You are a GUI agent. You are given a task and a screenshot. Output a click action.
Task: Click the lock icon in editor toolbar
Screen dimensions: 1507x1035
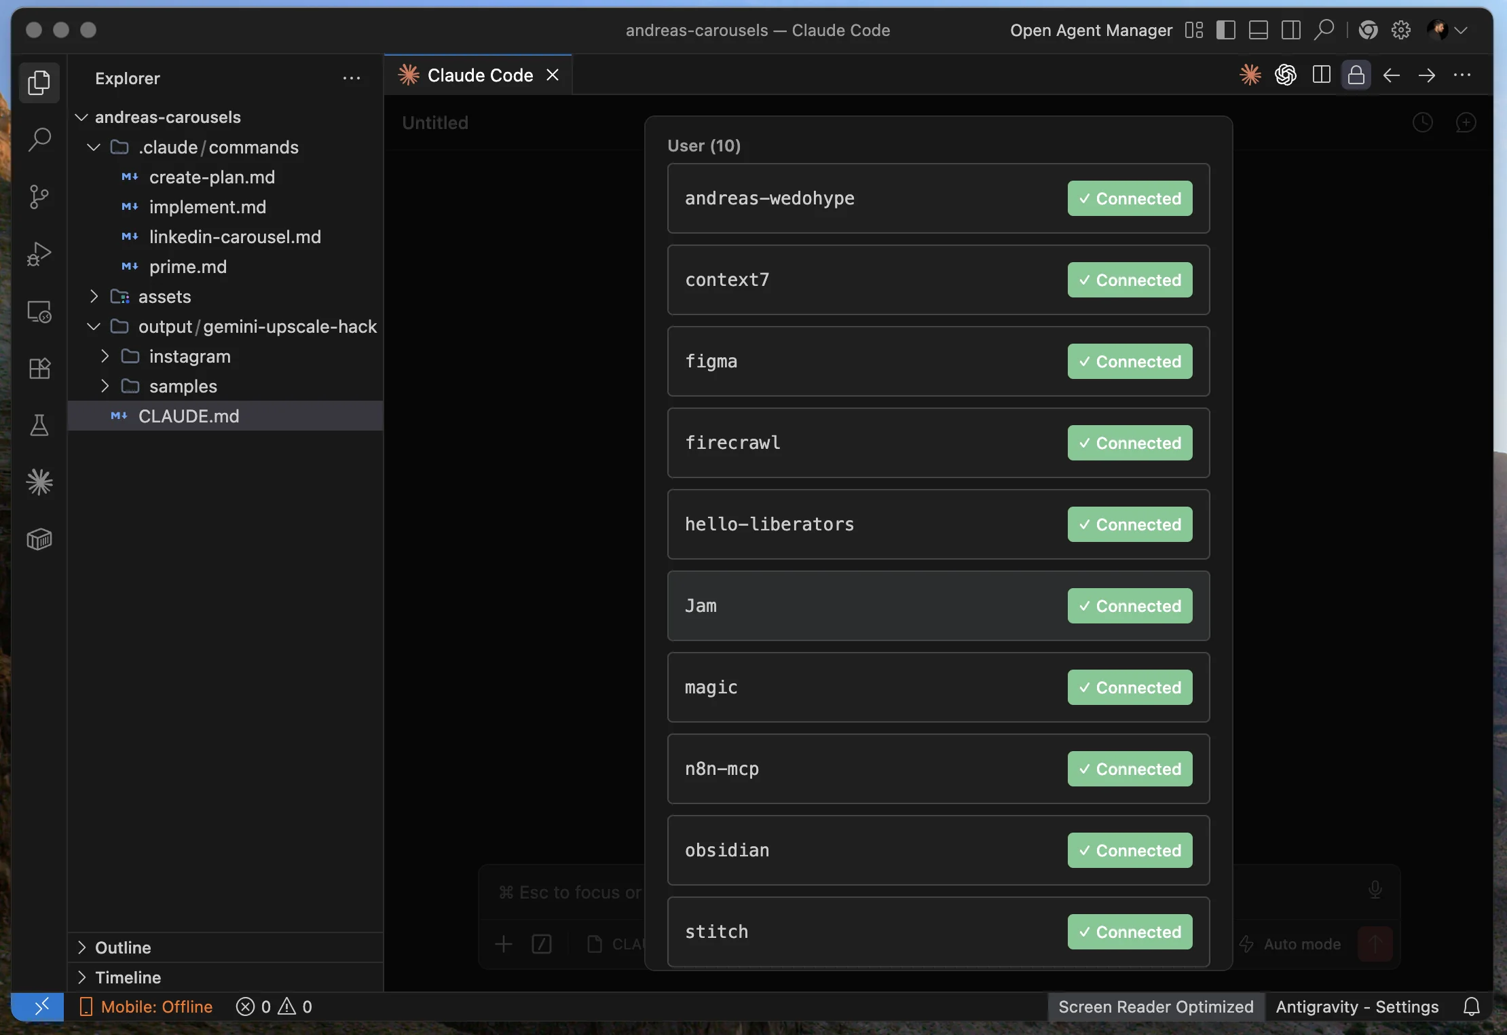[1356, 75]
